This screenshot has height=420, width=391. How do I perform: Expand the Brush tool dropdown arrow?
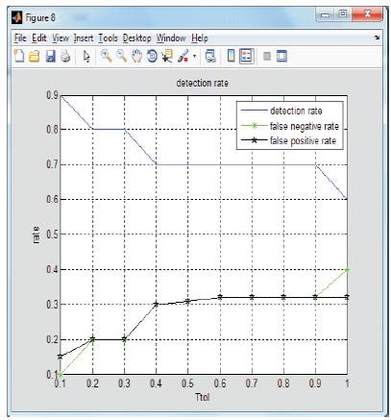[194, 57]
